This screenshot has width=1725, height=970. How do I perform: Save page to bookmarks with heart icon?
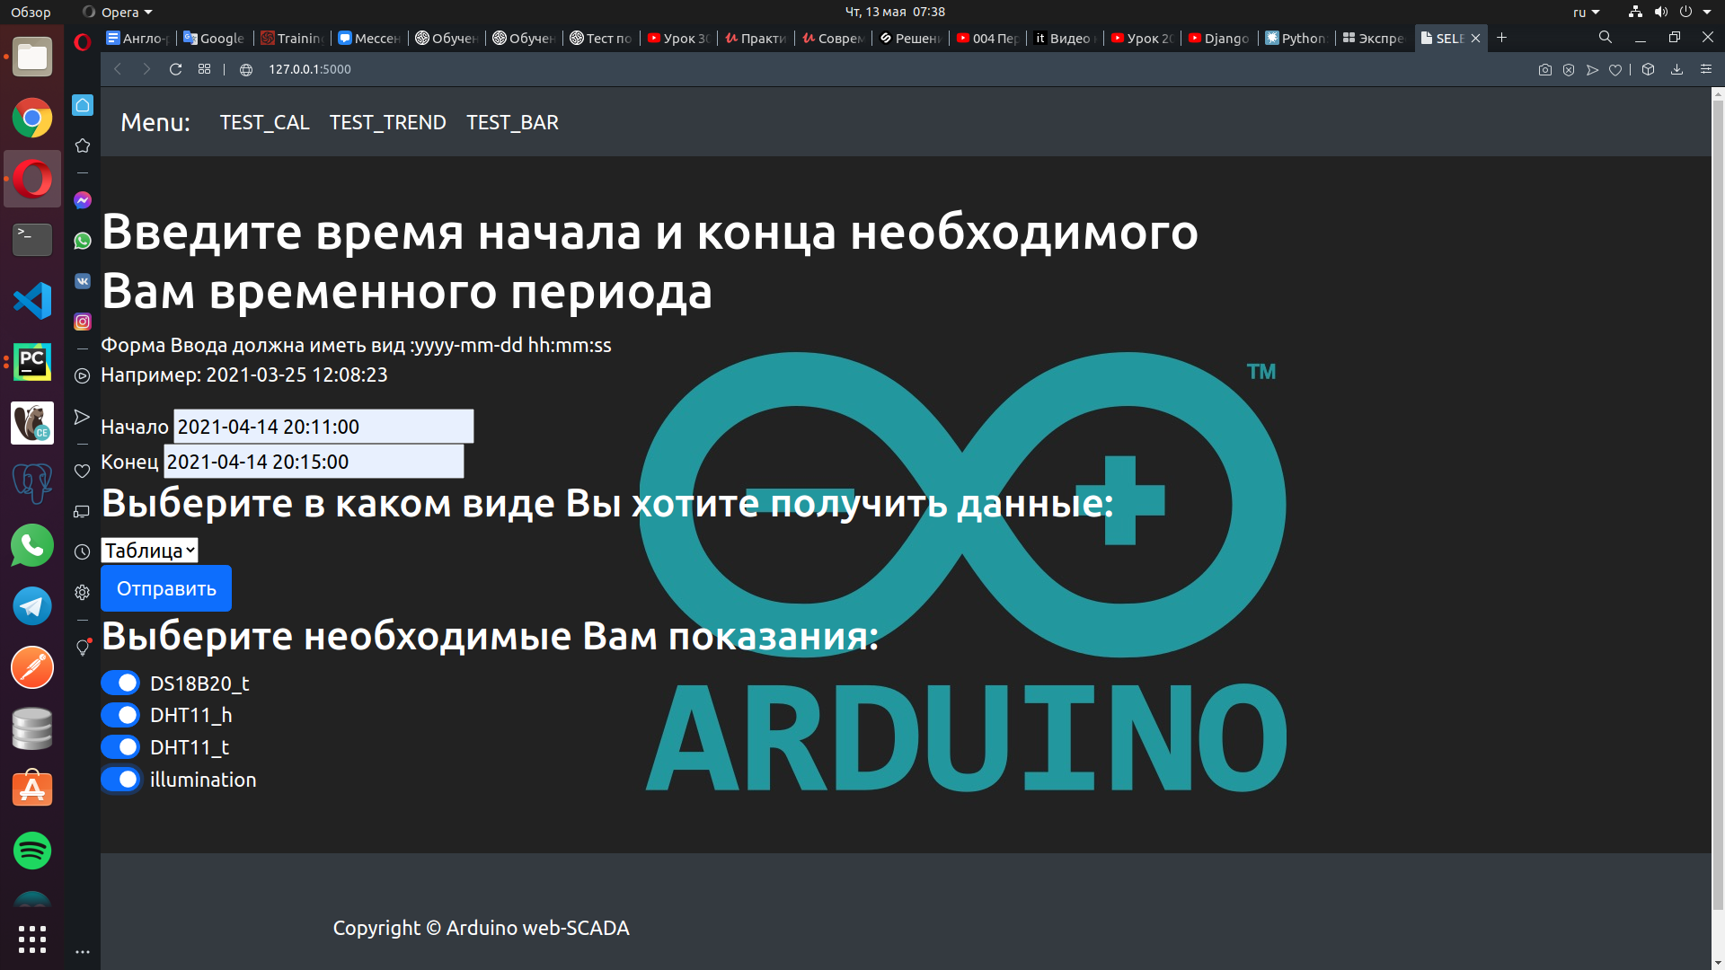click(x=1614, y=69)
